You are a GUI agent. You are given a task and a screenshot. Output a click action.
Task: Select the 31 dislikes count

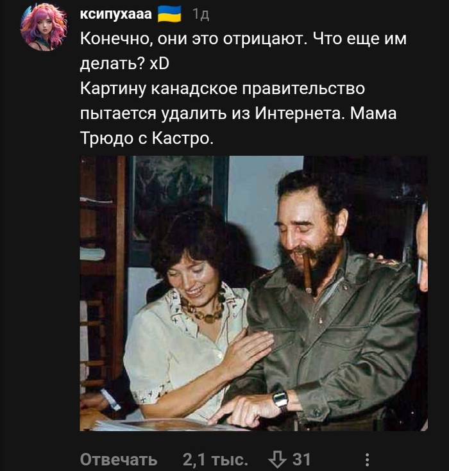coord(301,459)
